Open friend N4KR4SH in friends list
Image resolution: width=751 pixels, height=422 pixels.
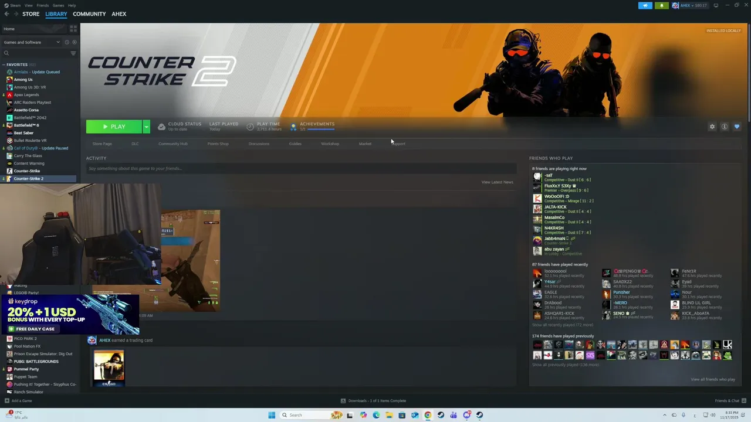561,230
